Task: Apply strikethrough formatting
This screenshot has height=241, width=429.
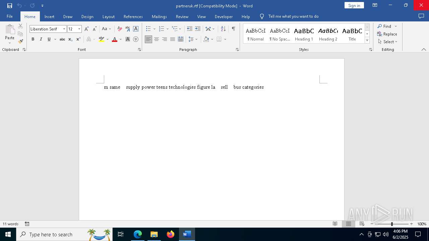Action: [62, 39]
